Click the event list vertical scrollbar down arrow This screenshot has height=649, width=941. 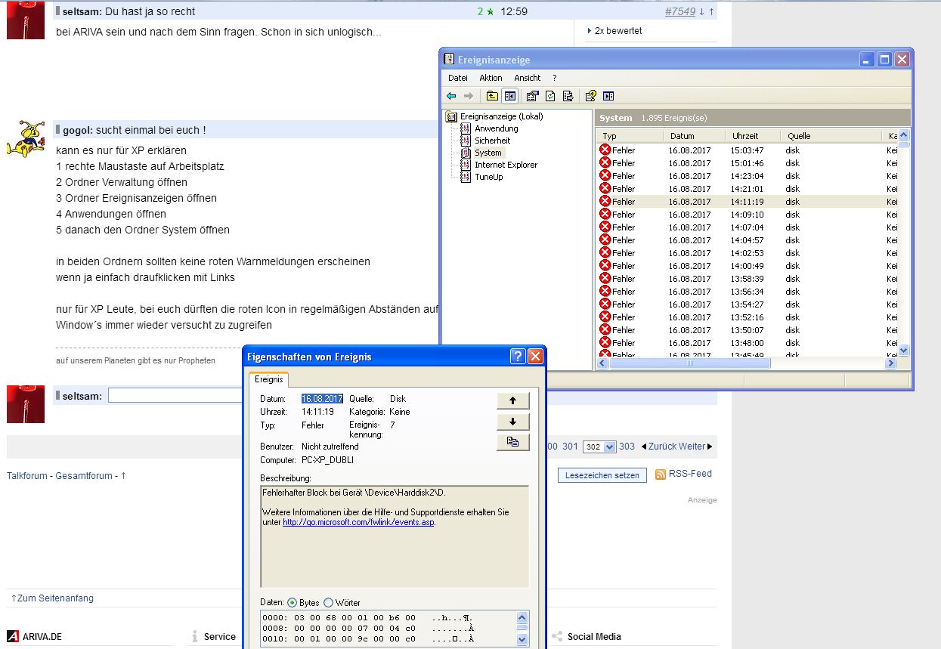pyautogui.click(x=904, y=351)
